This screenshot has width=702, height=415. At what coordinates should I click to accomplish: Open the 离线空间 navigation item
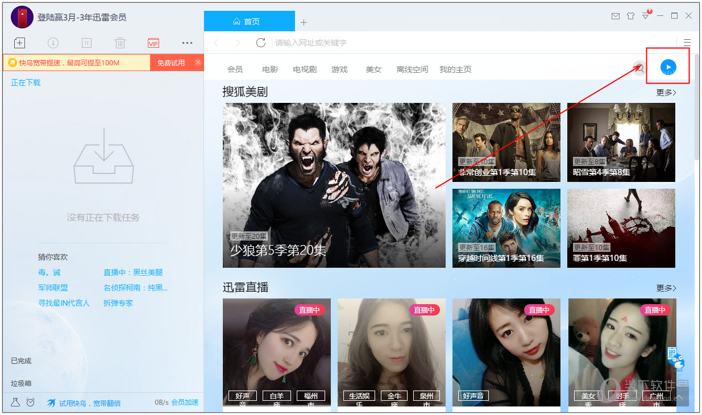(412, 69)
